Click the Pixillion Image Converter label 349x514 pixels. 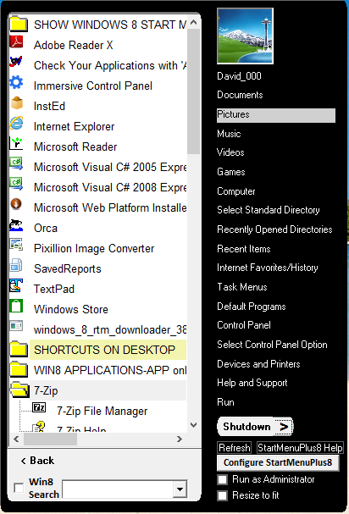[x=94, y=248]
